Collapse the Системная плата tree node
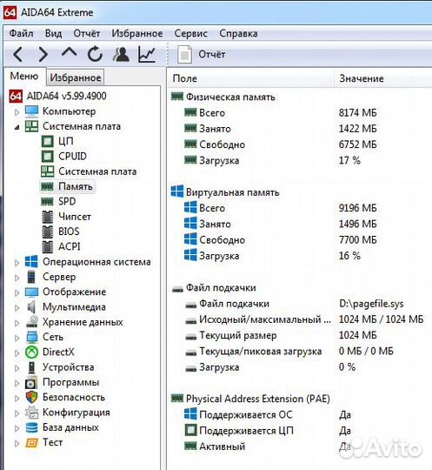Image resolution: width=432 pixels, height=470 pixels. pyautogui.click(x=17, y=127)
